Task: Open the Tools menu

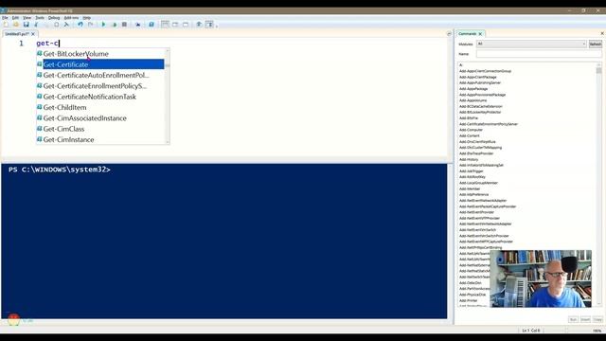Action: tap(40, 18)
